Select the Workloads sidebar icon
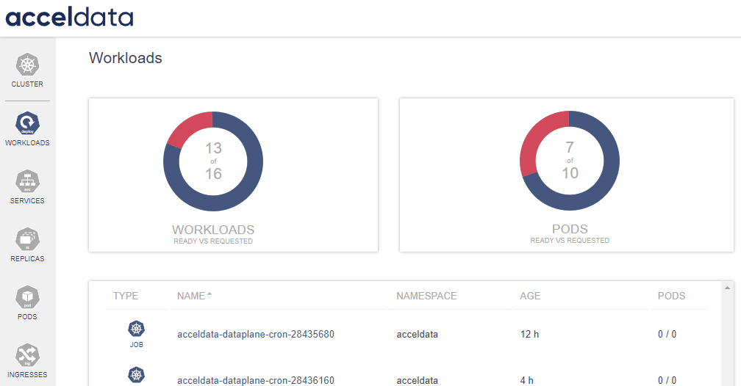This screenshot has width=741, height=386. [27, 123]
